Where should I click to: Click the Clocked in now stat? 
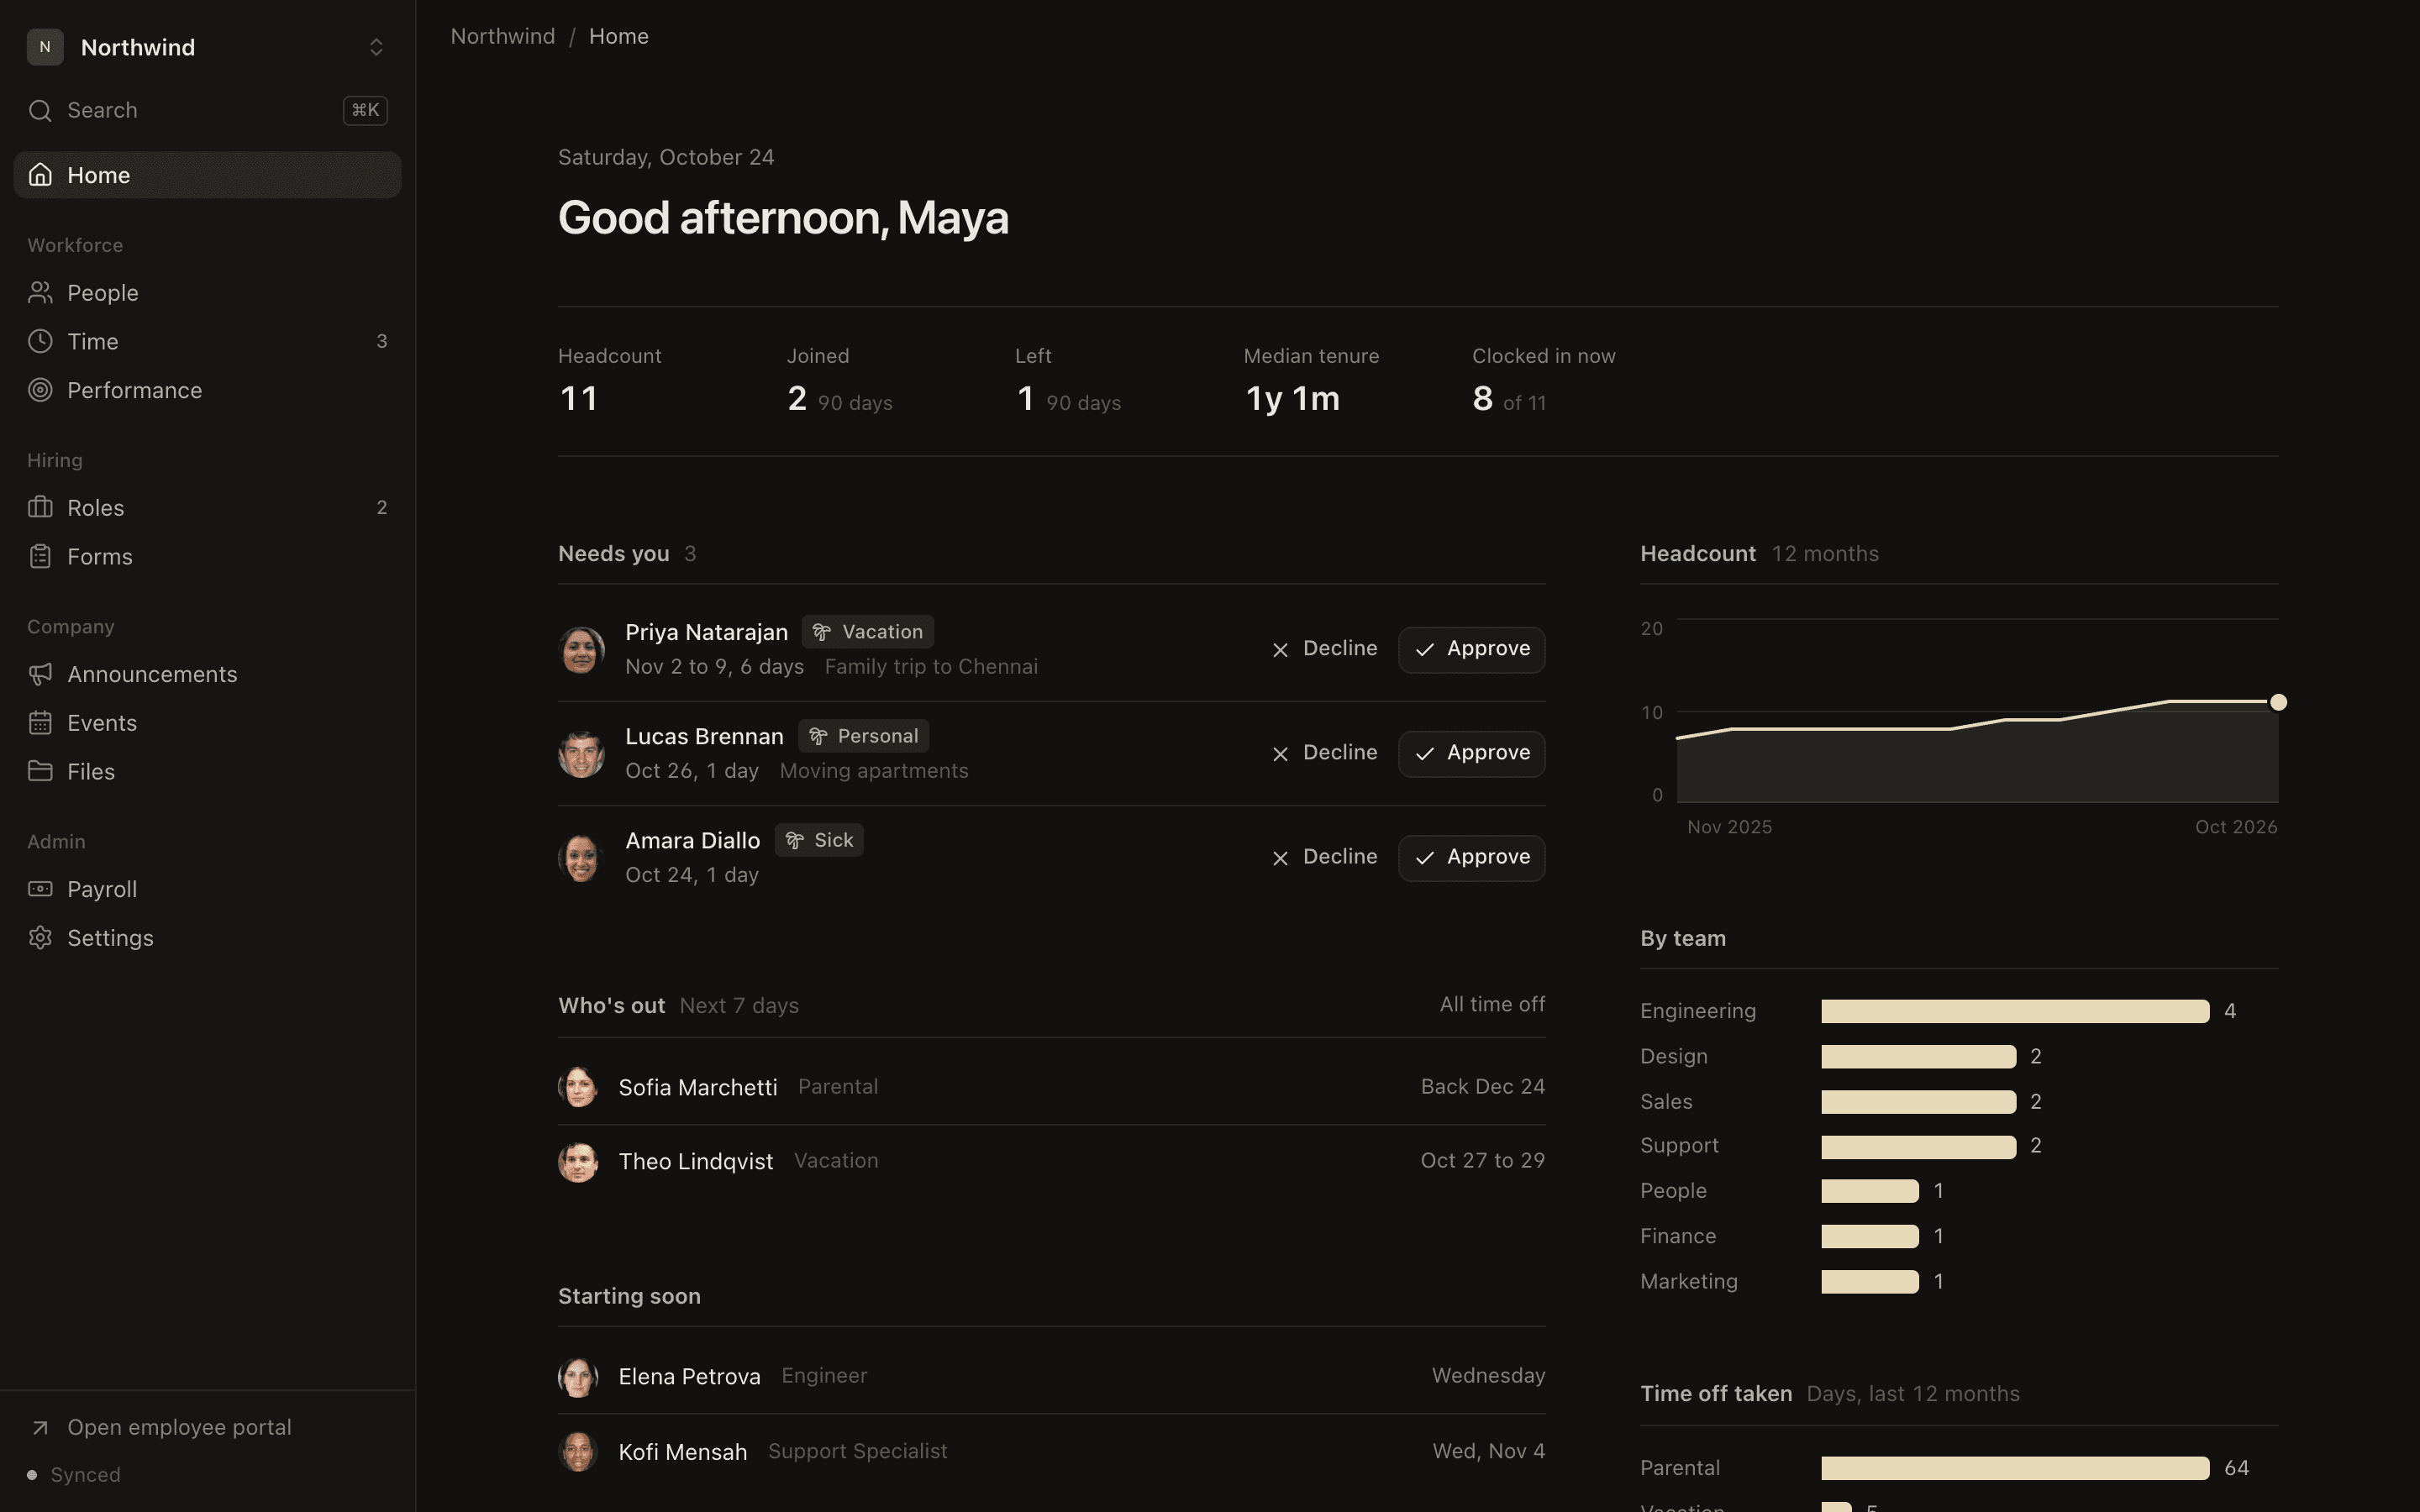pos(1543,381)
